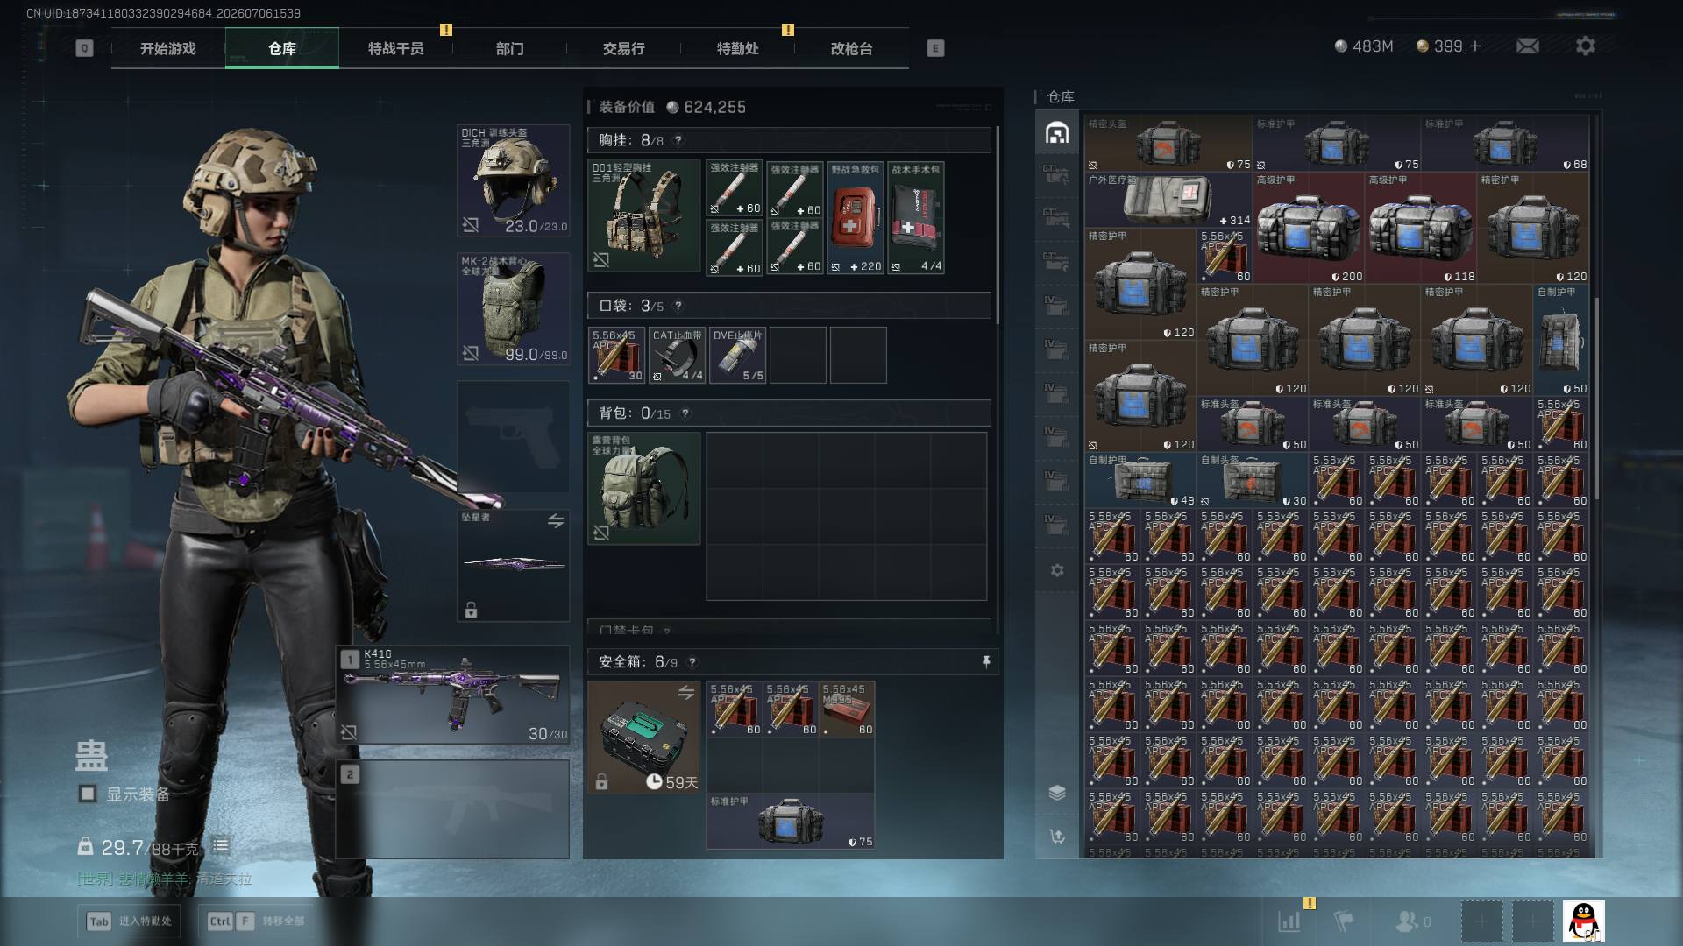
Task: Pin the safe box panel
Action: coord(986,661)
